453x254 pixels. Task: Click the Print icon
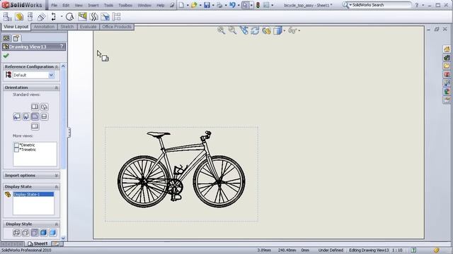tap(219, 5)
